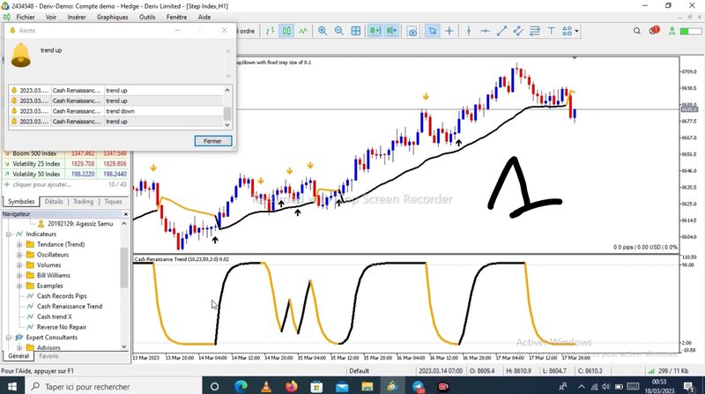Click the taskbar search box

pyautogui.click(x=113, y=386)
